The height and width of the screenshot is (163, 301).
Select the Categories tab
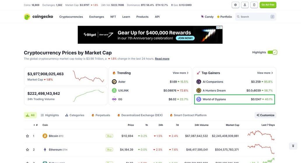[75, 115]
